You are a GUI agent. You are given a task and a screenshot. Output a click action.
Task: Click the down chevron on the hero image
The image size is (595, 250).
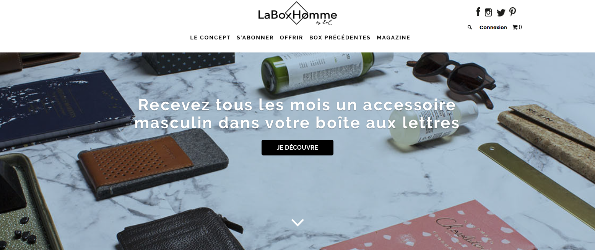(x=297, y=222)
